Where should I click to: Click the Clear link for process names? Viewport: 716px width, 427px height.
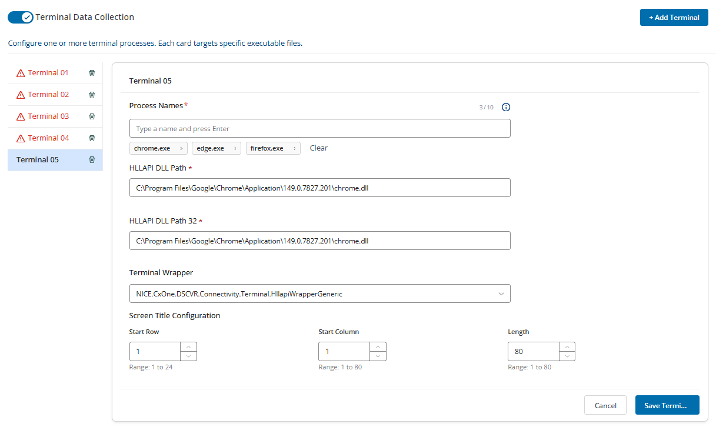click(319, 148)
